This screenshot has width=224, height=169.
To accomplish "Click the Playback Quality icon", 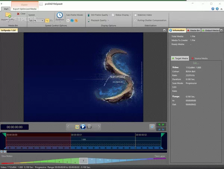I will pyautogui.click(x=88, y=20).
